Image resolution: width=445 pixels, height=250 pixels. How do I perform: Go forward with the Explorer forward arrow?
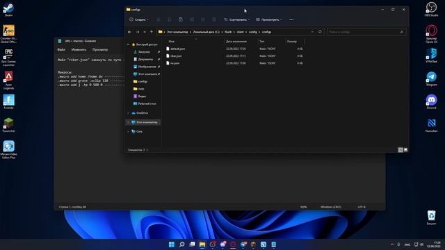(x=138, y=32)
